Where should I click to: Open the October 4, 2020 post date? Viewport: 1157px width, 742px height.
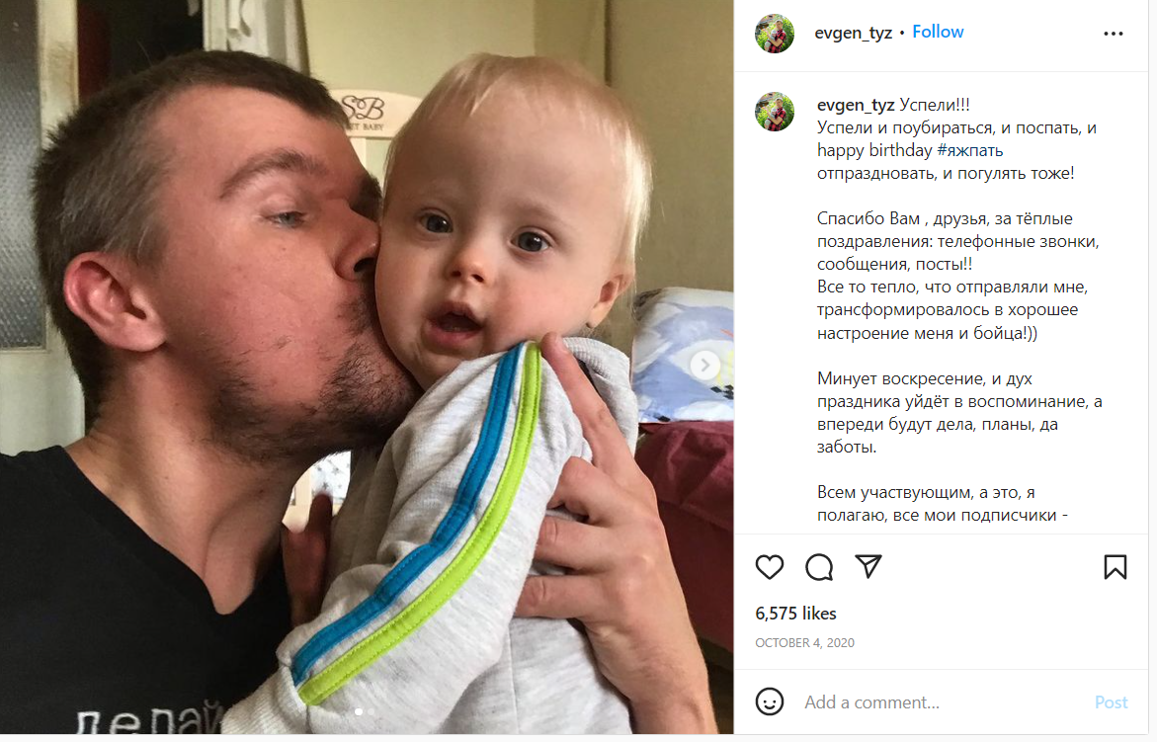click(804, 643)
